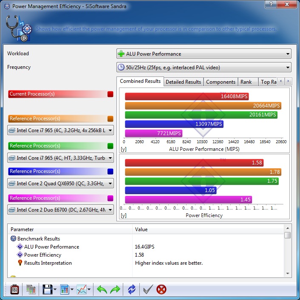The height and width of the screenshot is (300, 300).
Task: Click the red 16408MIPS bar
Action: pos(187,96)
